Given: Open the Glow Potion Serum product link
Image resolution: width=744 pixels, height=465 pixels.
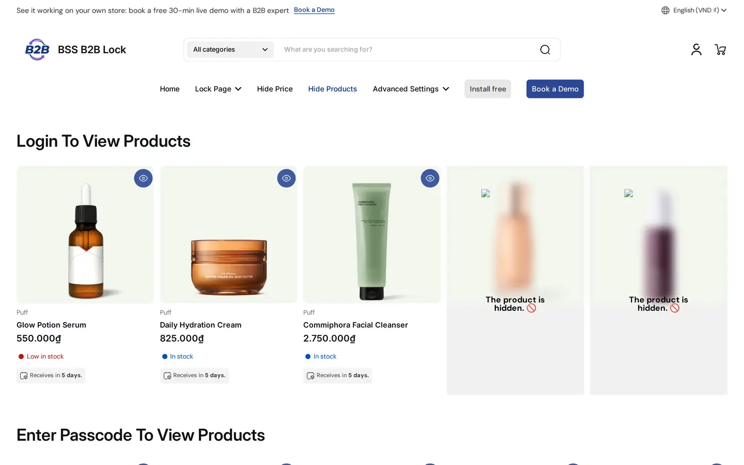Looking at the screenshot, I should 51,325.
